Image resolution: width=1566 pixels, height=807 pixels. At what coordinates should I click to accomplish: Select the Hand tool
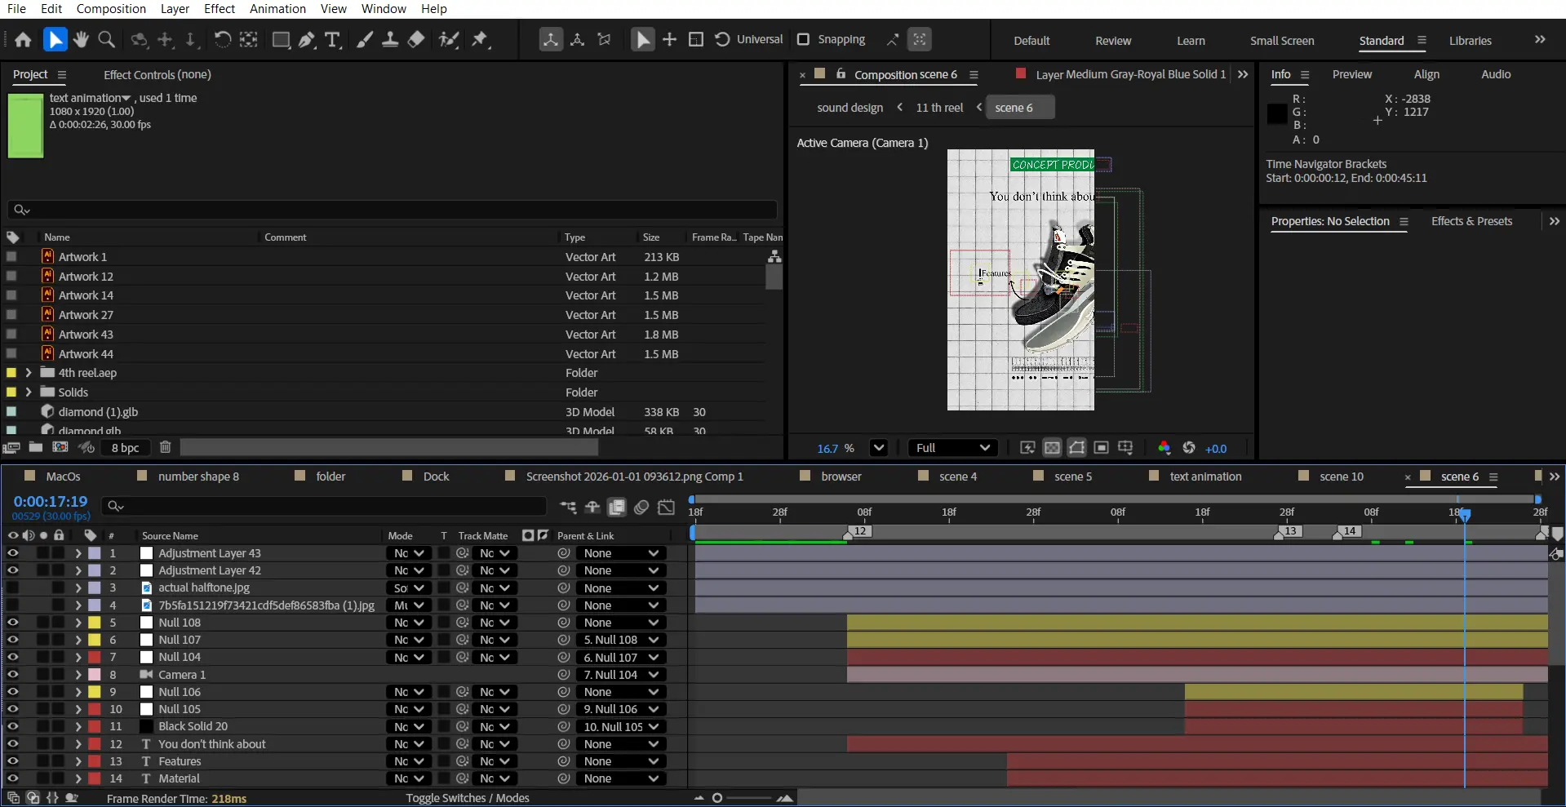(80, 39)
